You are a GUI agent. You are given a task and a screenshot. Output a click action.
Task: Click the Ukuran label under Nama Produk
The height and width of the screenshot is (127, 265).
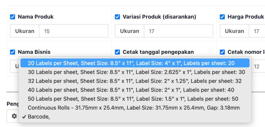[x=25, y=31]
